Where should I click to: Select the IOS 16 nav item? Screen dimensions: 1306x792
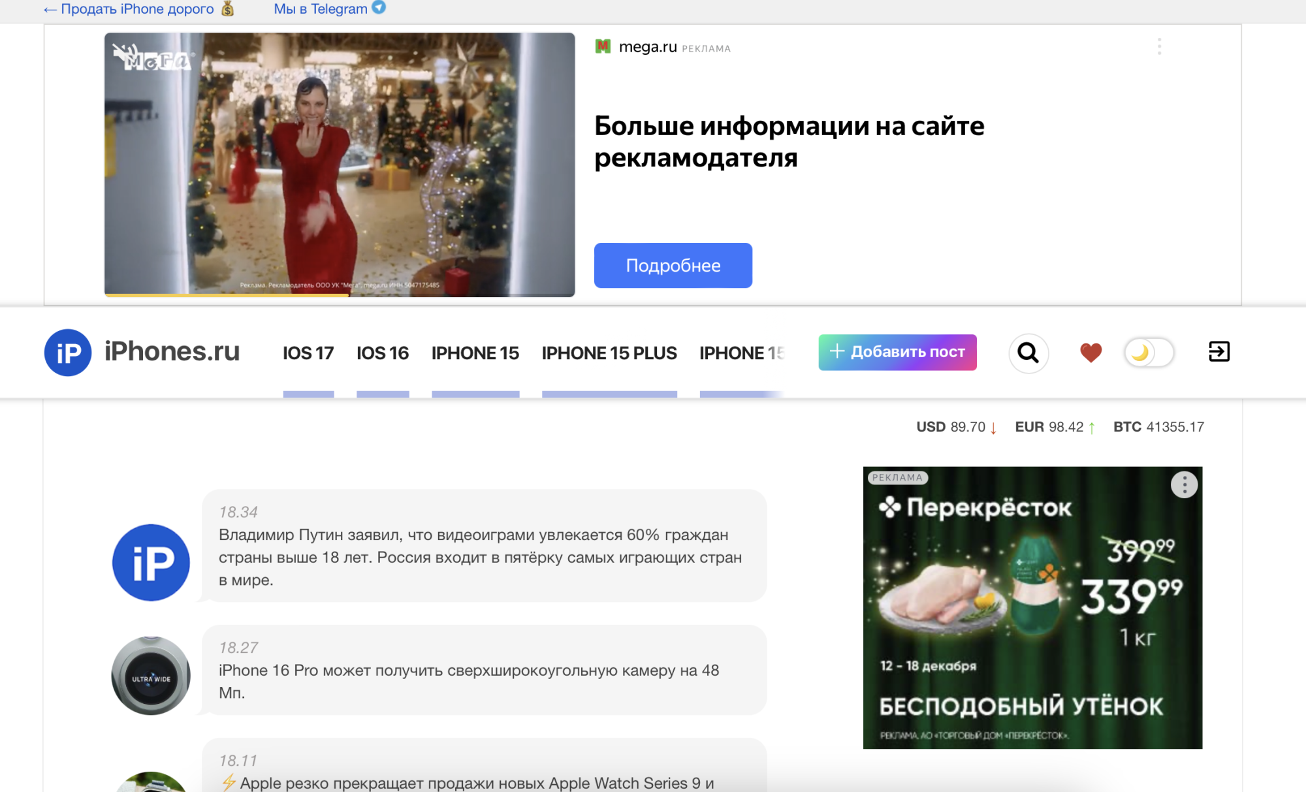(382, 353)
